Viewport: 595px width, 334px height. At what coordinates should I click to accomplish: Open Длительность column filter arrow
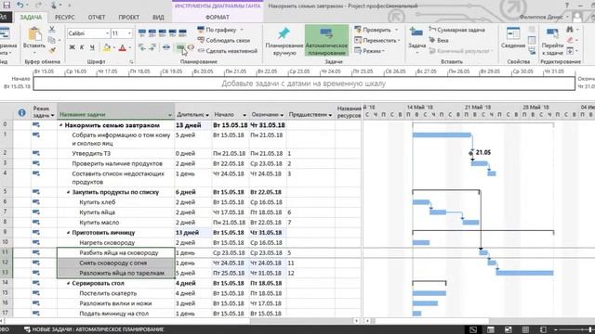click(207, 115)
